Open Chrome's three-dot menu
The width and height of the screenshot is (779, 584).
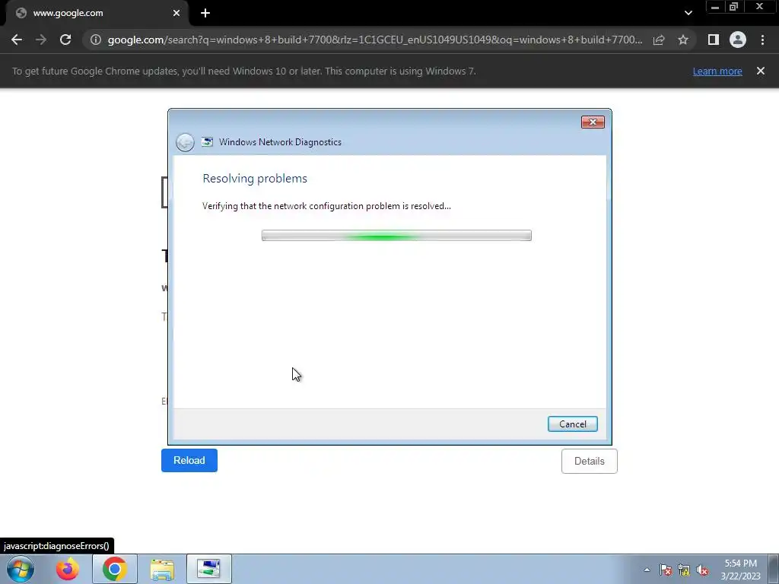click(762, 40)
